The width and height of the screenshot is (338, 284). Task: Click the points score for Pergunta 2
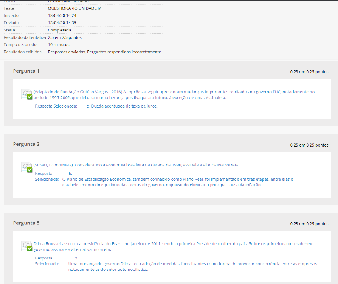click(309, 145)
